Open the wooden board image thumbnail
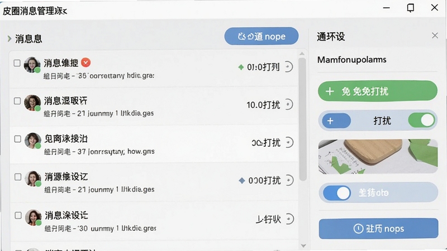Screen dimensions: 447x251 click(378, 156)
